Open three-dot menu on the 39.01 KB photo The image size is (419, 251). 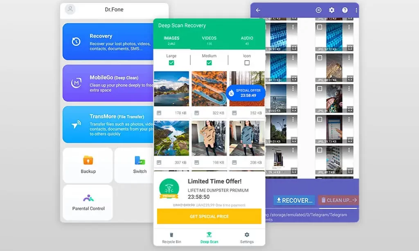click(x=293, y=119)
